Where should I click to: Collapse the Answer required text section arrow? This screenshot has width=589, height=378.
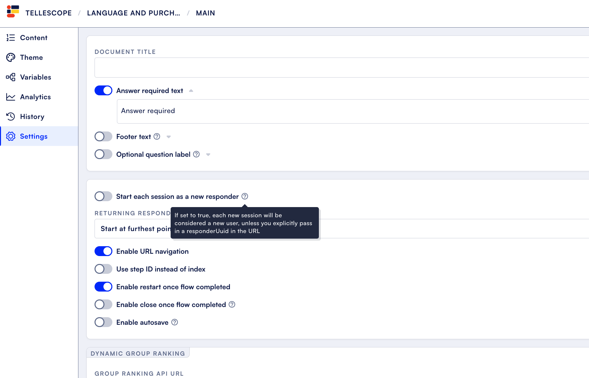191,91
